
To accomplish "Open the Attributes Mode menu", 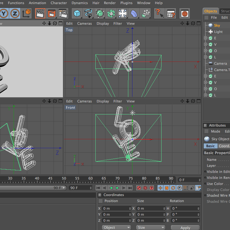I will coord(216,131).
